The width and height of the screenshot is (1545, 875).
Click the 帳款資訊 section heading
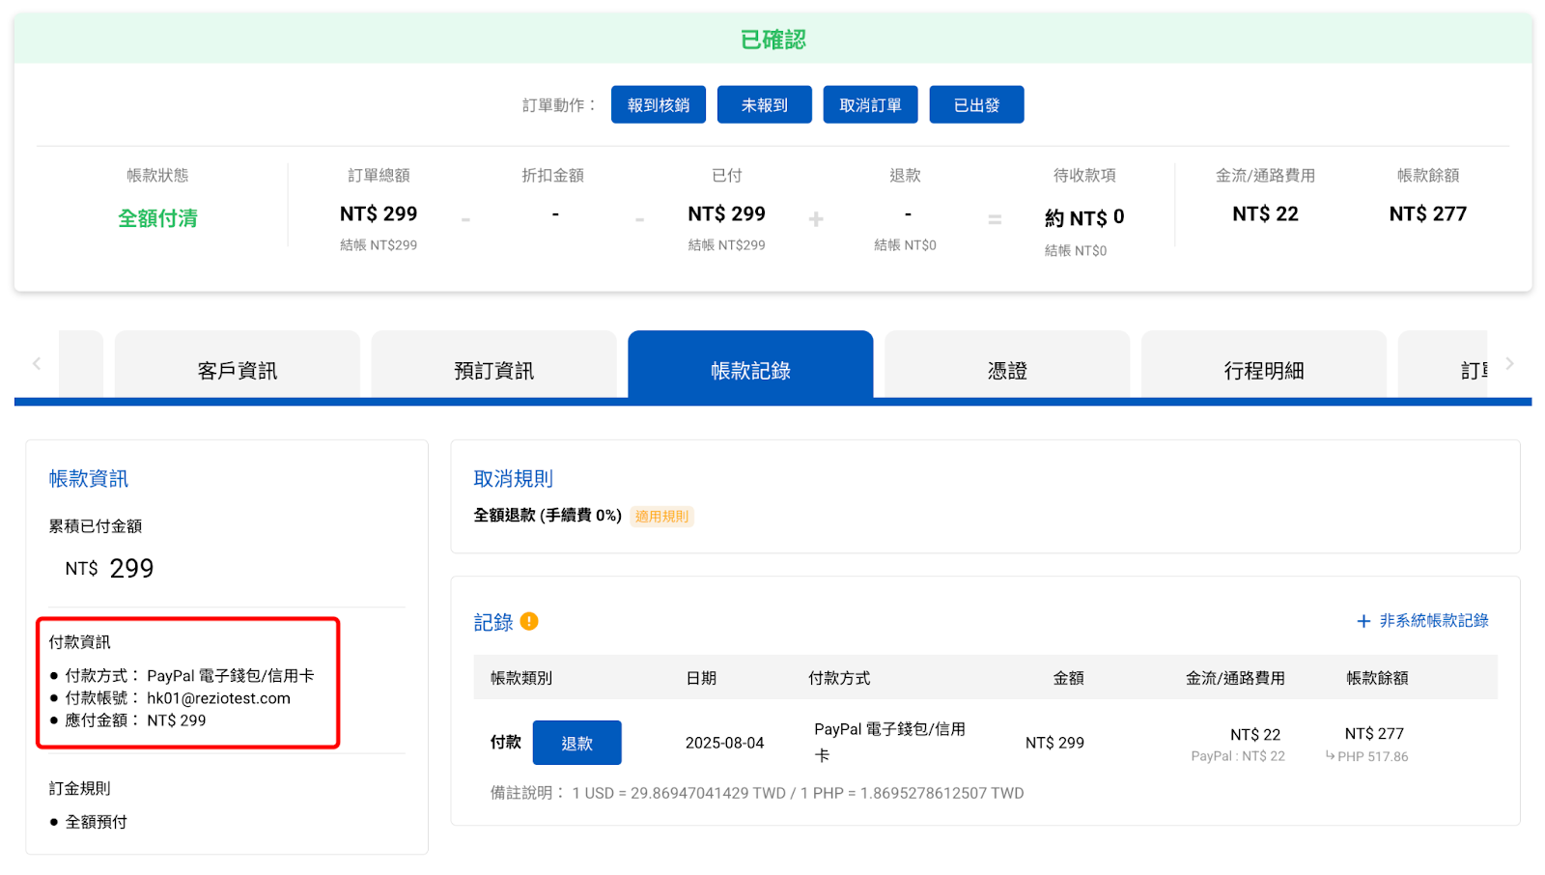point(89,479)
